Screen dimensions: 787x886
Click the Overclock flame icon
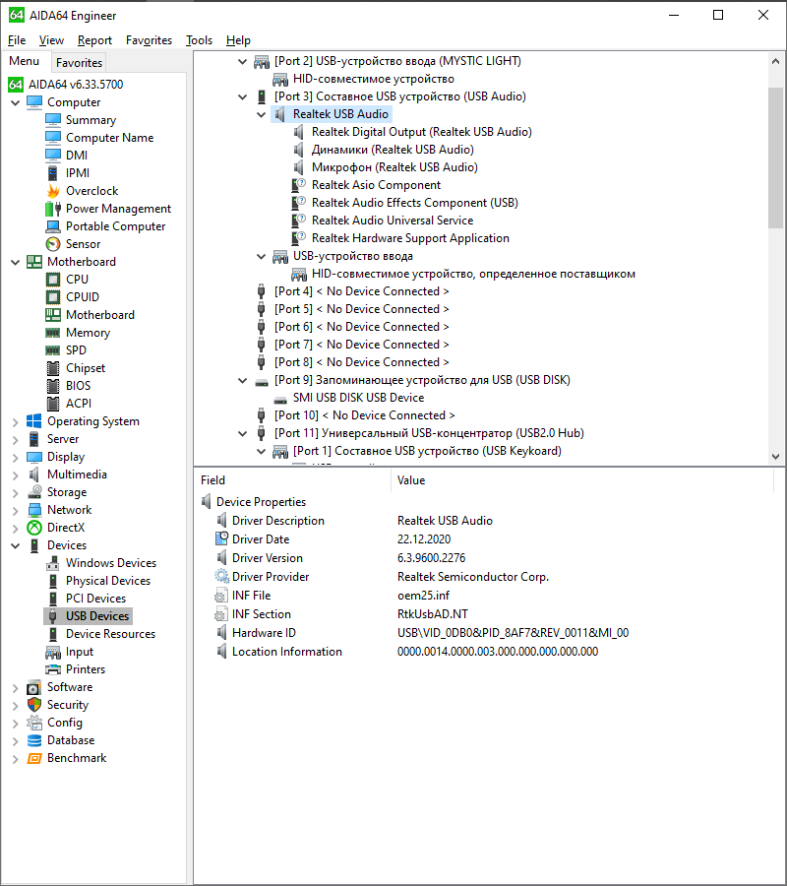pyautogui.click(x=53, y=191)
